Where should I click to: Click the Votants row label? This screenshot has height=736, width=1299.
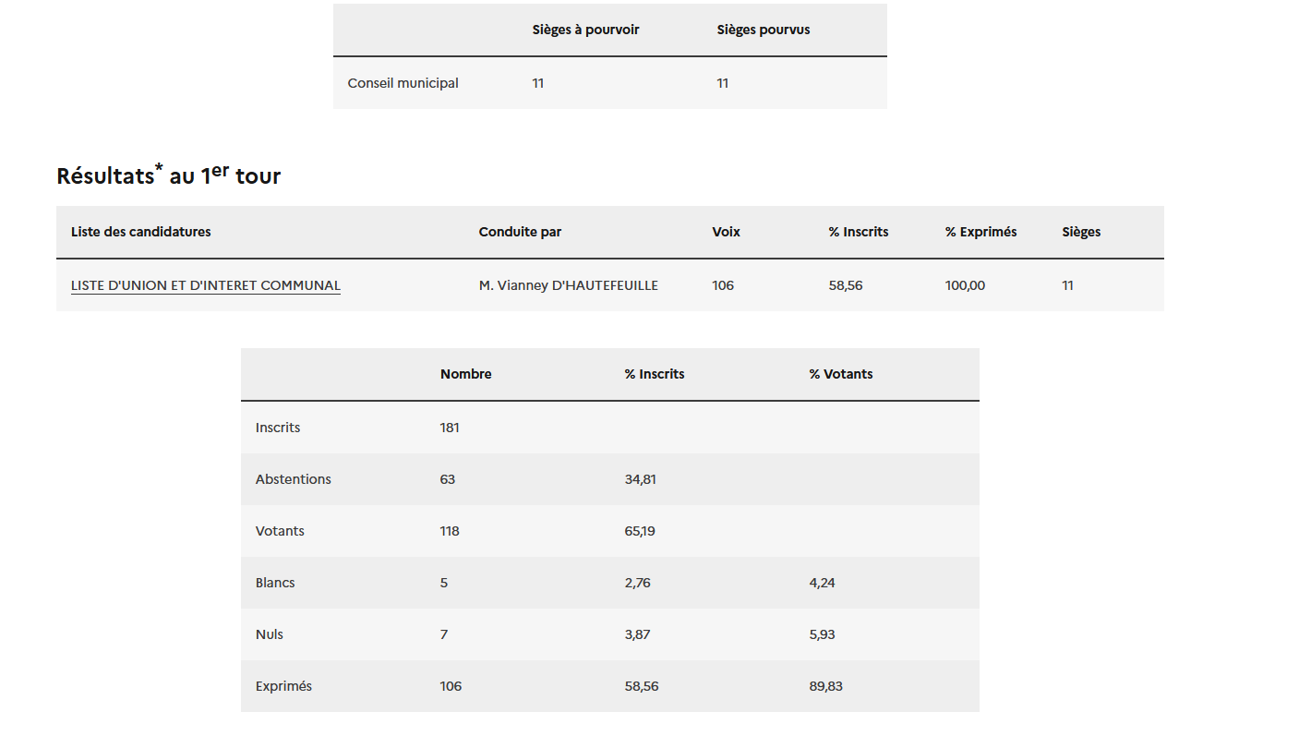tap(280, 531)
